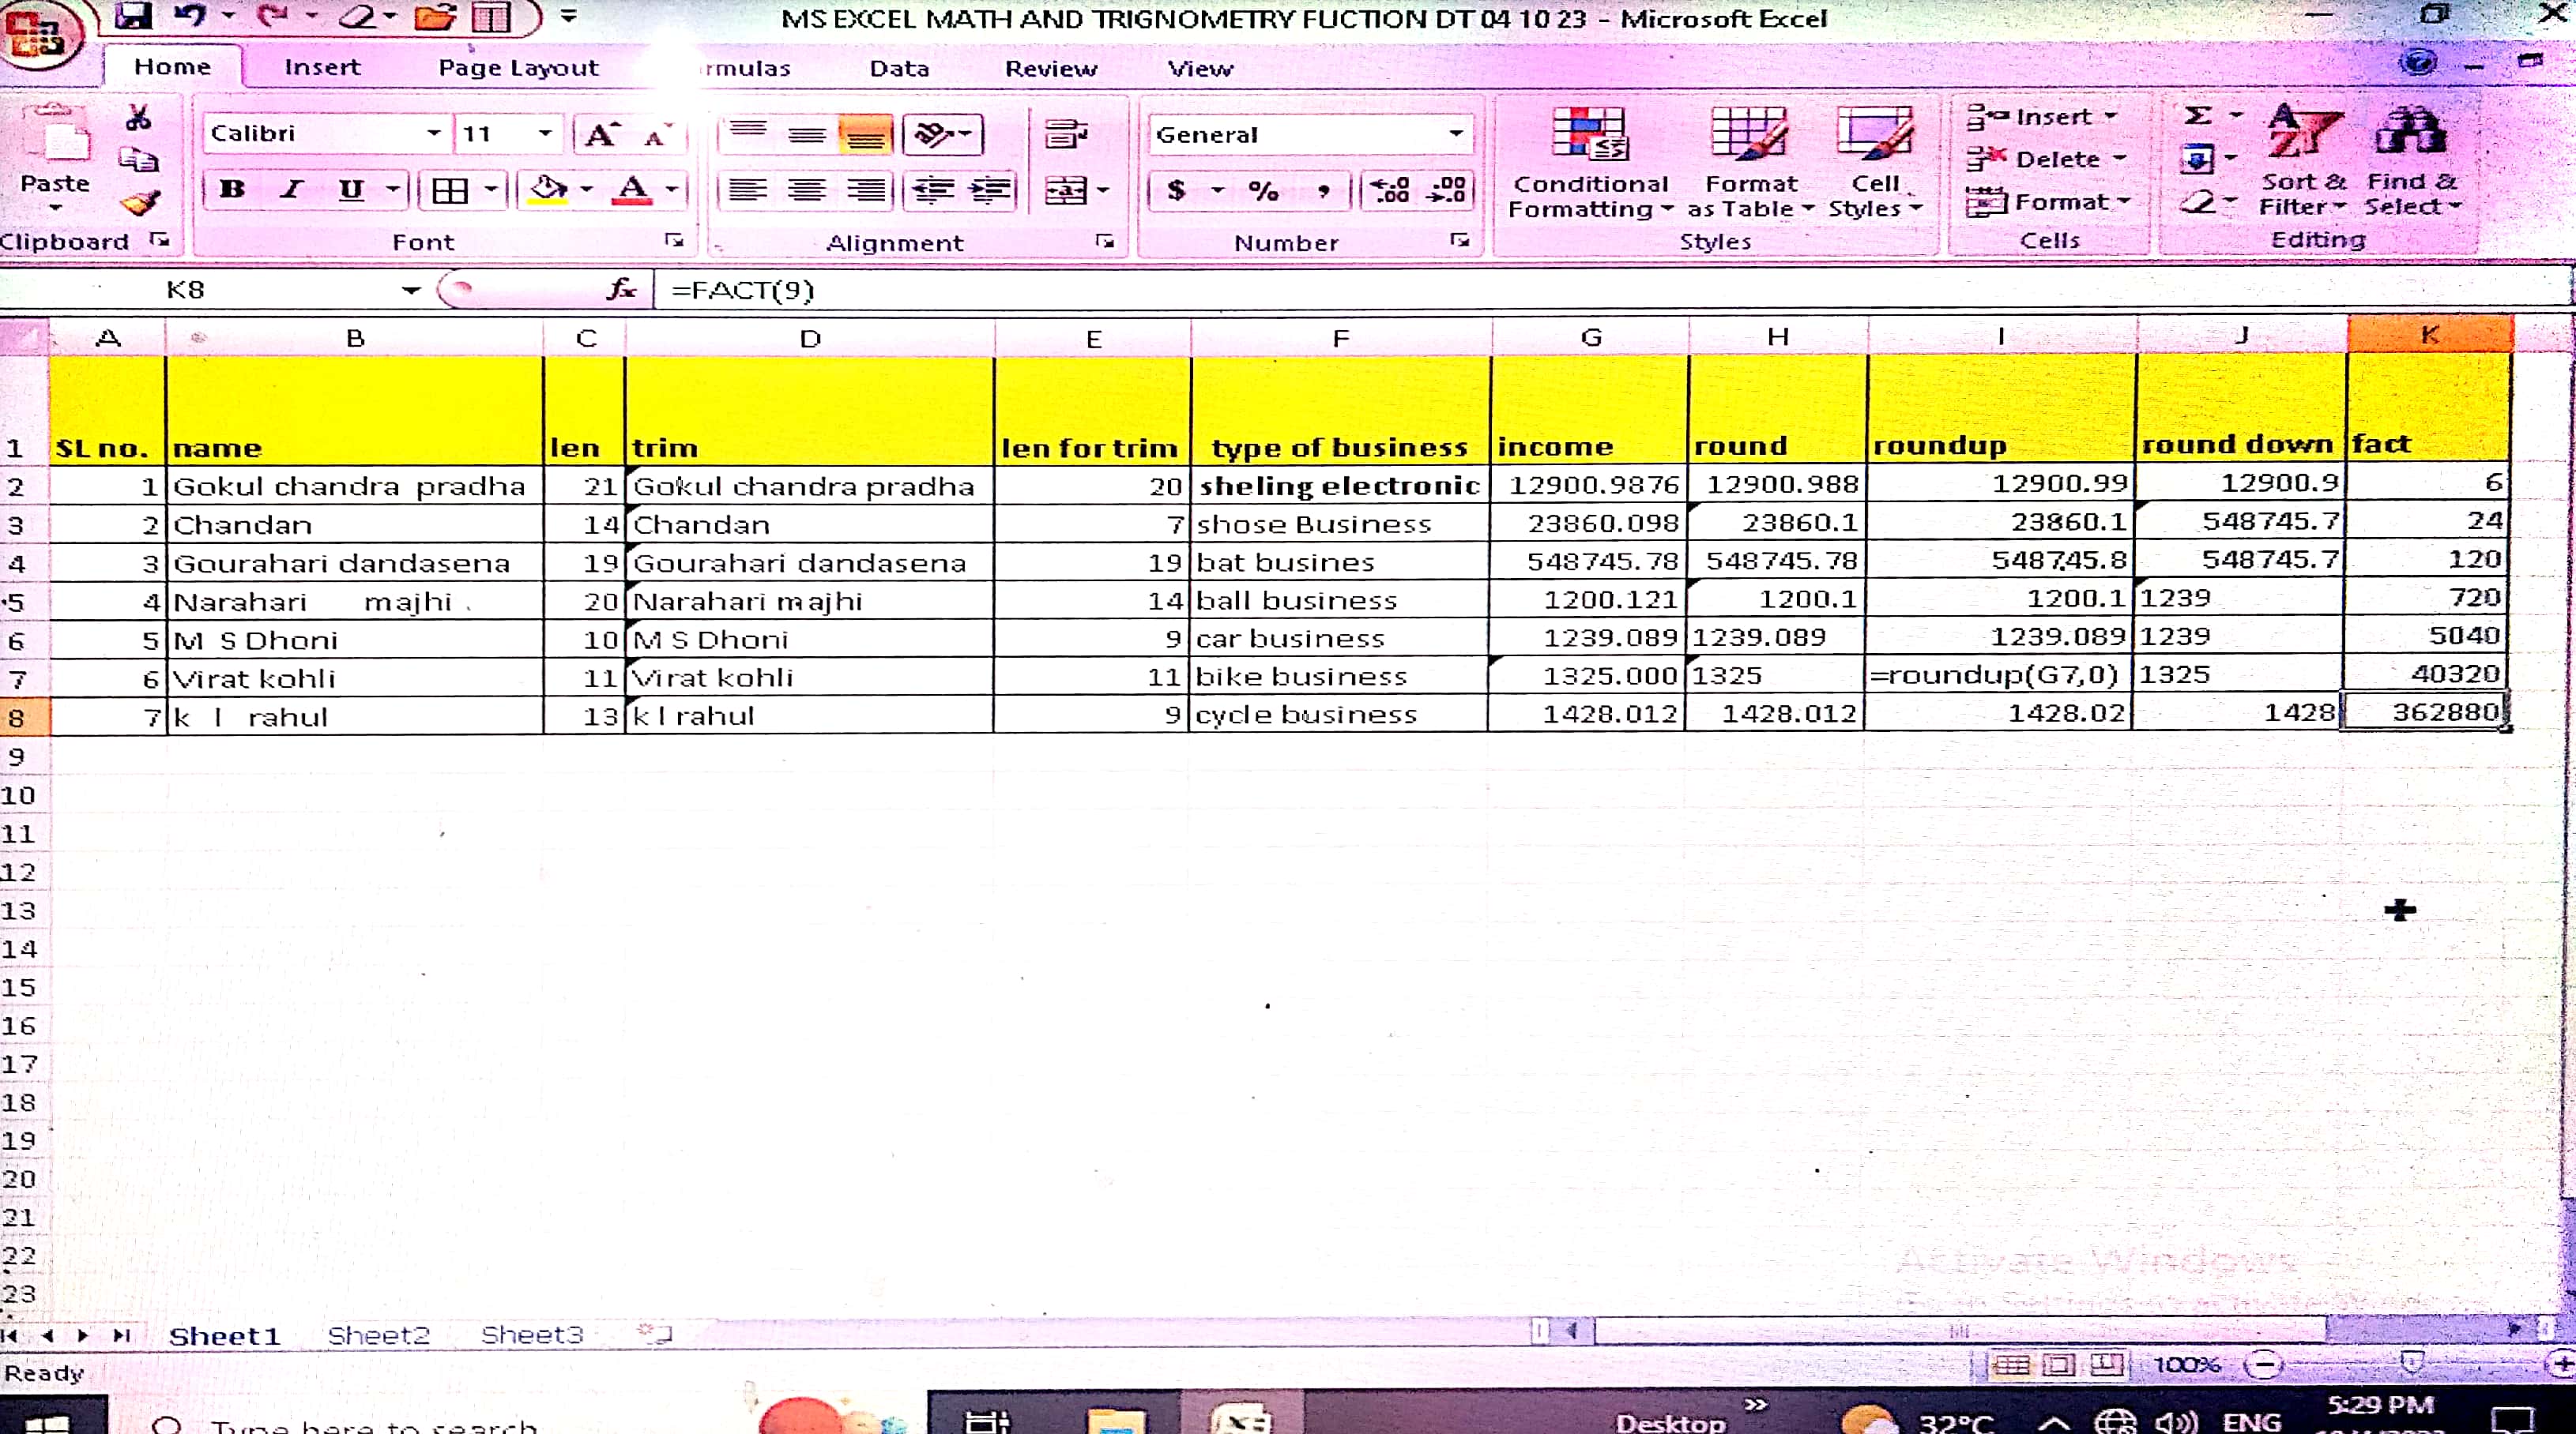Toggle bottom align alignment button
The image size is (2576, 1434).
(865, 135)
